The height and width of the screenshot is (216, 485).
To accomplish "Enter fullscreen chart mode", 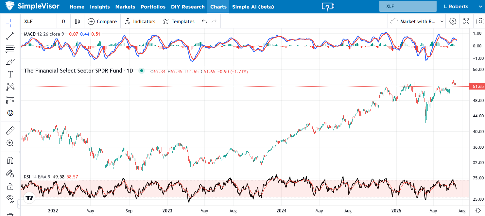I will 466,22.
